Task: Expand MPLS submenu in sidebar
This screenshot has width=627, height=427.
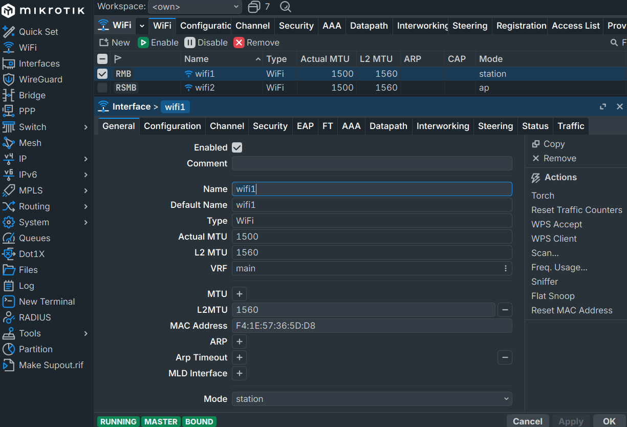Action: (85, 190)
